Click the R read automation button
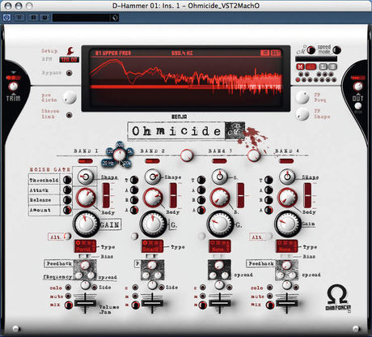Viewport: 372px width, 337px height. pos(33,18)
